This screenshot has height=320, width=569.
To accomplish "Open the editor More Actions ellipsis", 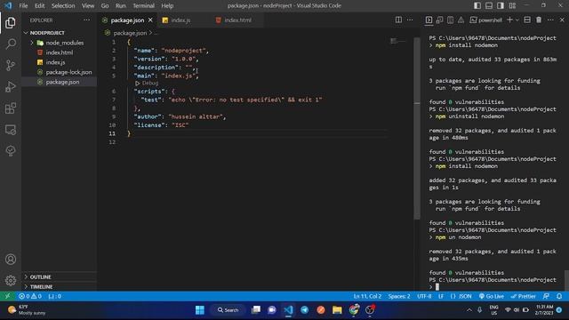I will (410, 20).
